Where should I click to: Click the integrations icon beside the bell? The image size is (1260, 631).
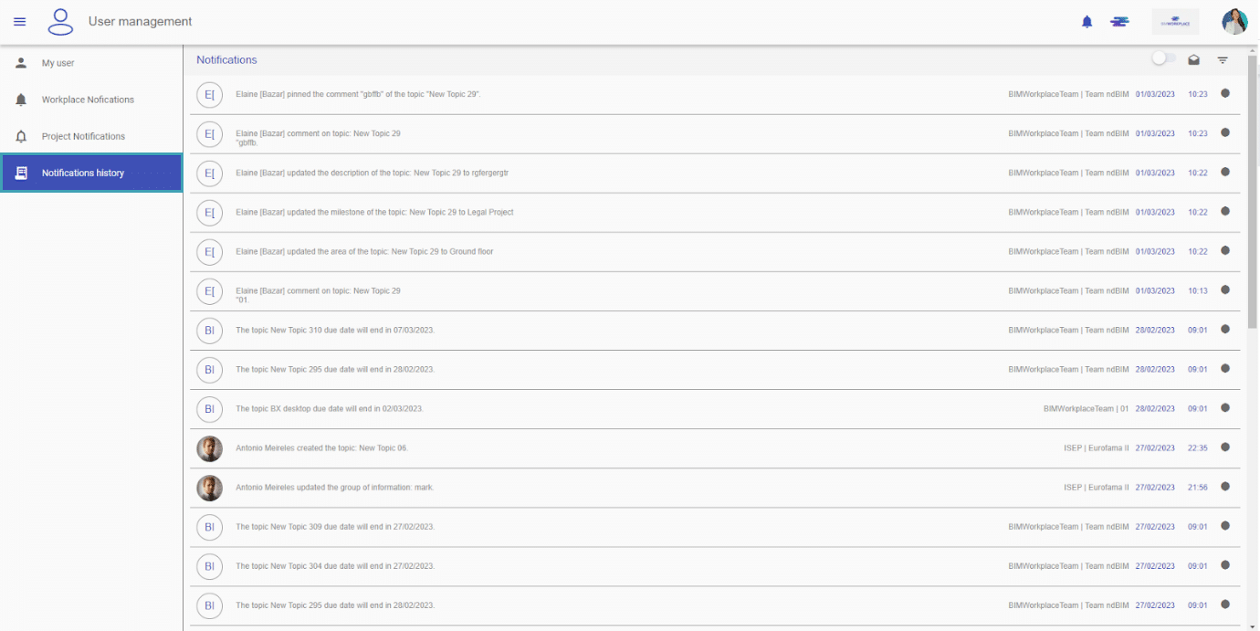tap(1119, 21)
